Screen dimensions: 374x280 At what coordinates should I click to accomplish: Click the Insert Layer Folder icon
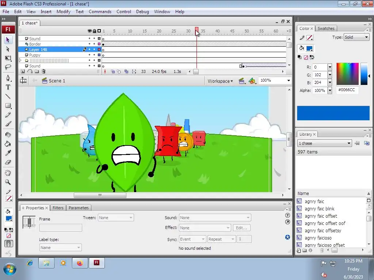point(37,71)
